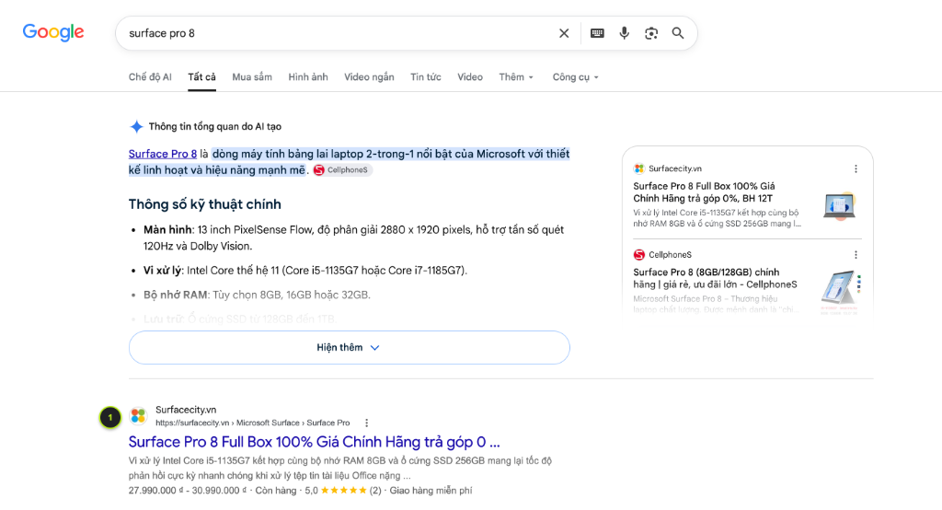Click the magnifying glass search icon

click(x=678, y=33)
